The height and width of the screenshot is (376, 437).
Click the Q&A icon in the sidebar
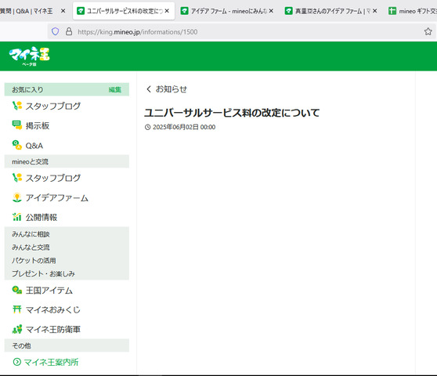point(17,145)
